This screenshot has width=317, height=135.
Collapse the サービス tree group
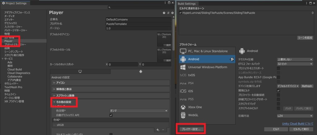pyautogui.click(x=2, y=59)
